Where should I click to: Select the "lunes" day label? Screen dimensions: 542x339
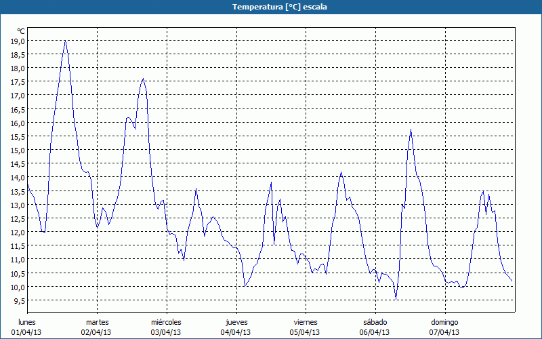(x=27, y=321)
